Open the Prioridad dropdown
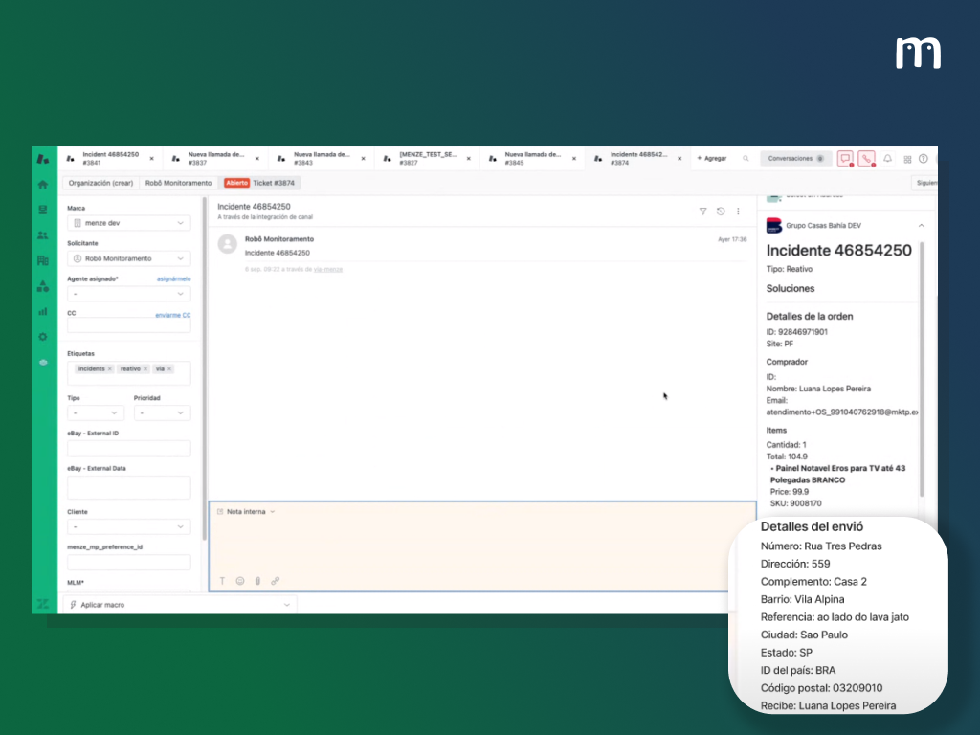This screenshot has height=735, width=980. pyautogui.click(x=162, y=413)
